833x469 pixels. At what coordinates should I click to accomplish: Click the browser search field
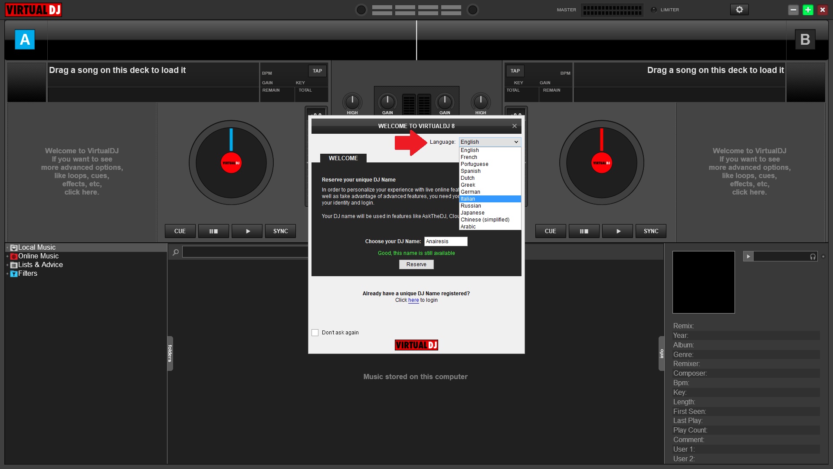click(245, 251)
